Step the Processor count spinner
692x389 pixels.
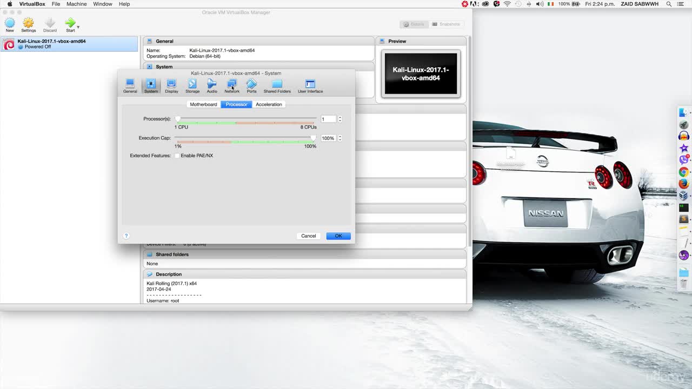(x=340, y=119)
